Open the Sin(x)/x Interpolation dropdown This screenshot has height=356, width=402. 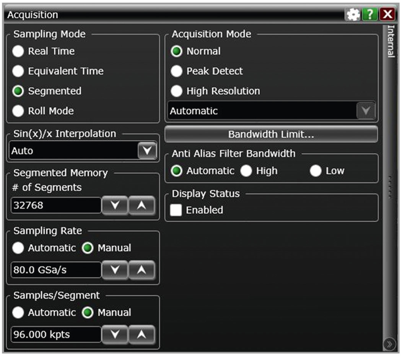[147, 151]
